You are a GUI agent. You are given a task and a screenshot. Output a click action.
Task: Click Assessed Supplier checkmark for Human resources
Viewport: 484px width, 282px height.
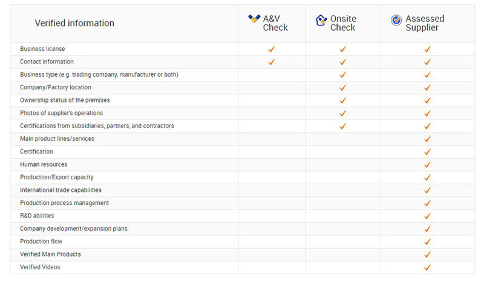pyautogui.click(x=427, y=165)
